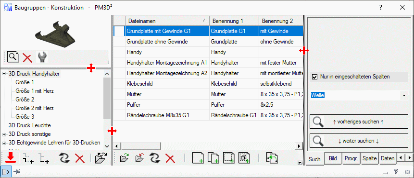
Task: Click dashed-frame page plus icon
Action: pyautogui.click(x=229, y=158)
